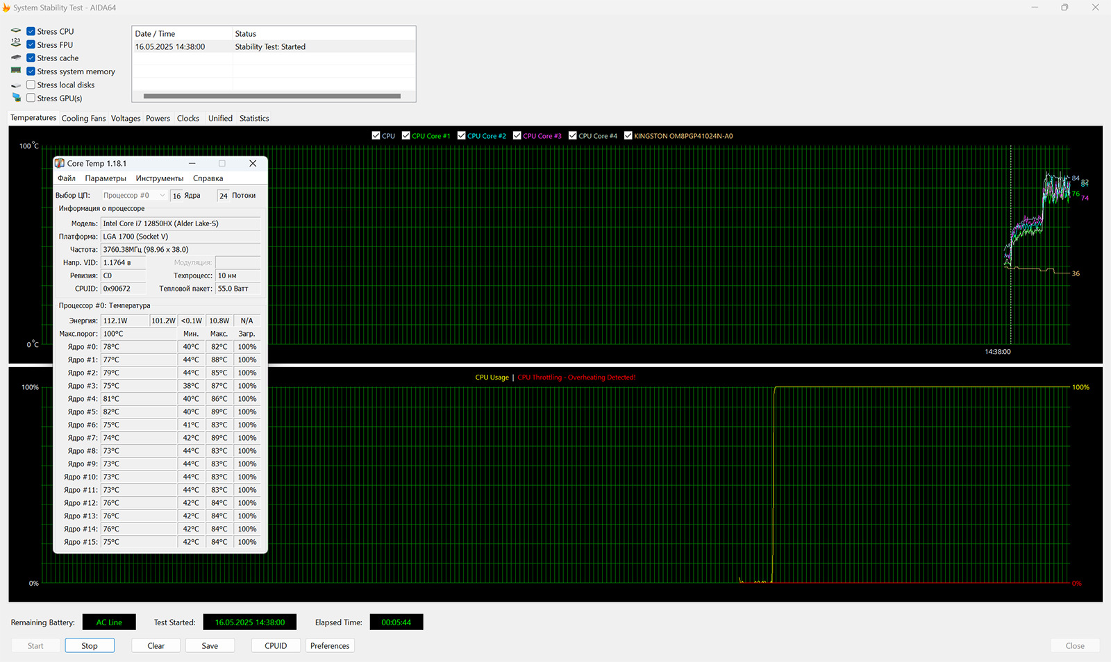Open the Справка menu in Core Temp
Image resolution: width=1111 pixels, height=662 pixels.
208,178
